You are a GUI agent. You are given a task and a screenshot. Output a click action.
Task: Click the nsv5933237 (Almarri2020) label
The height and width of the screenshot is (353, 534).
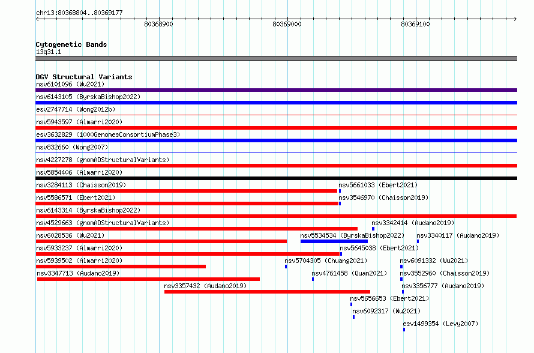[x=79, y=248]
